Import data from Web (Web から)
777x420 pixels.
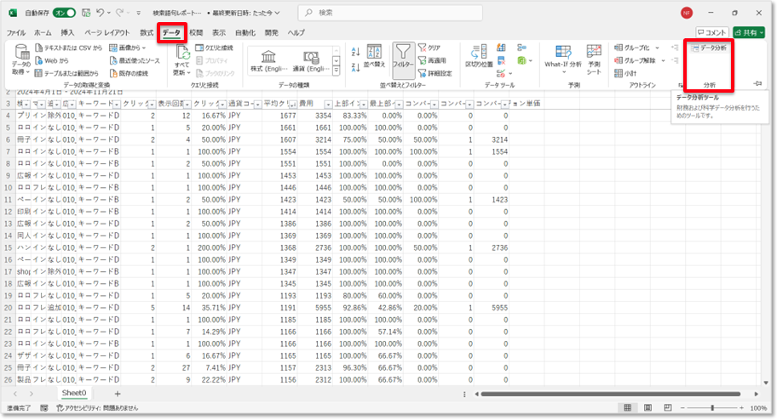click(56, 60)
